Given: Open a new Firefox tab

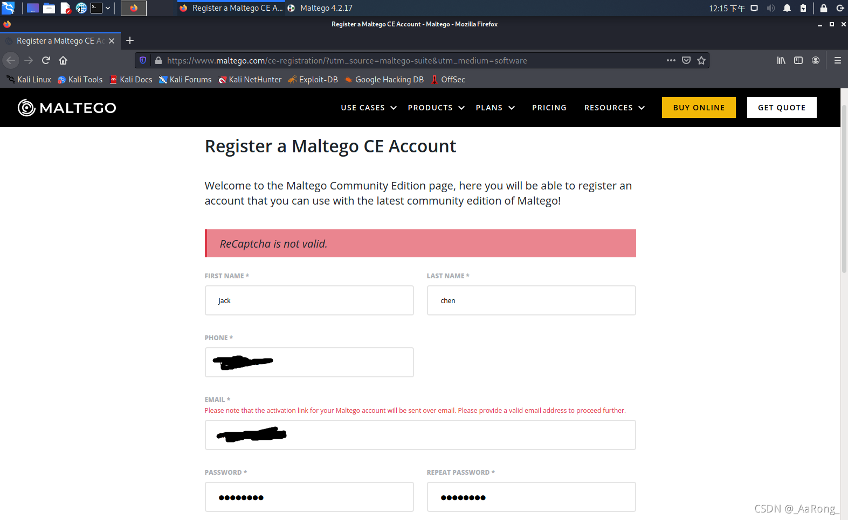Looking at the screenshot, I should (130, 40).
